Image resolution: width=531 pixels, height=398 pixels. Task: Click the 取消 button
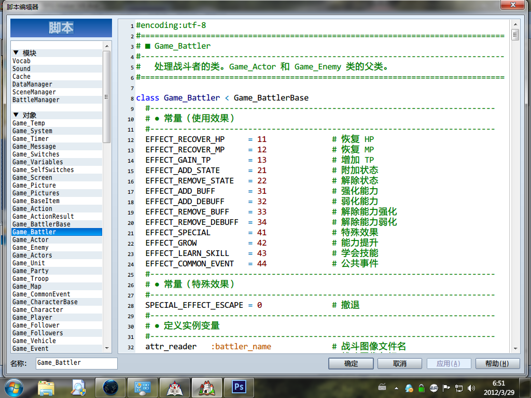400,363
